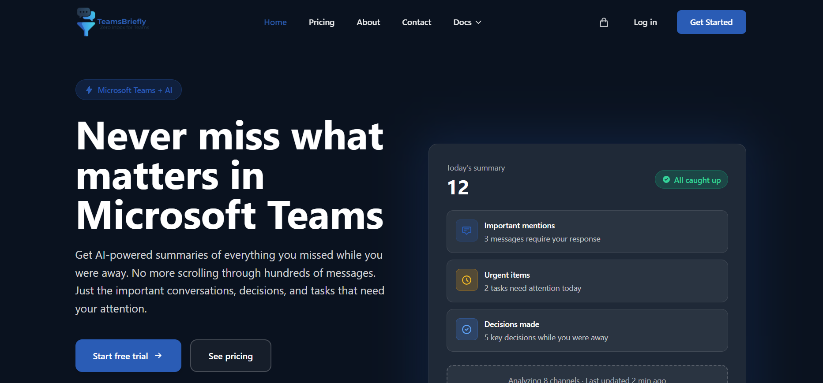Open the Urgent items card
The height and width of the screenshot is (383, 823).
pos(587,281)
